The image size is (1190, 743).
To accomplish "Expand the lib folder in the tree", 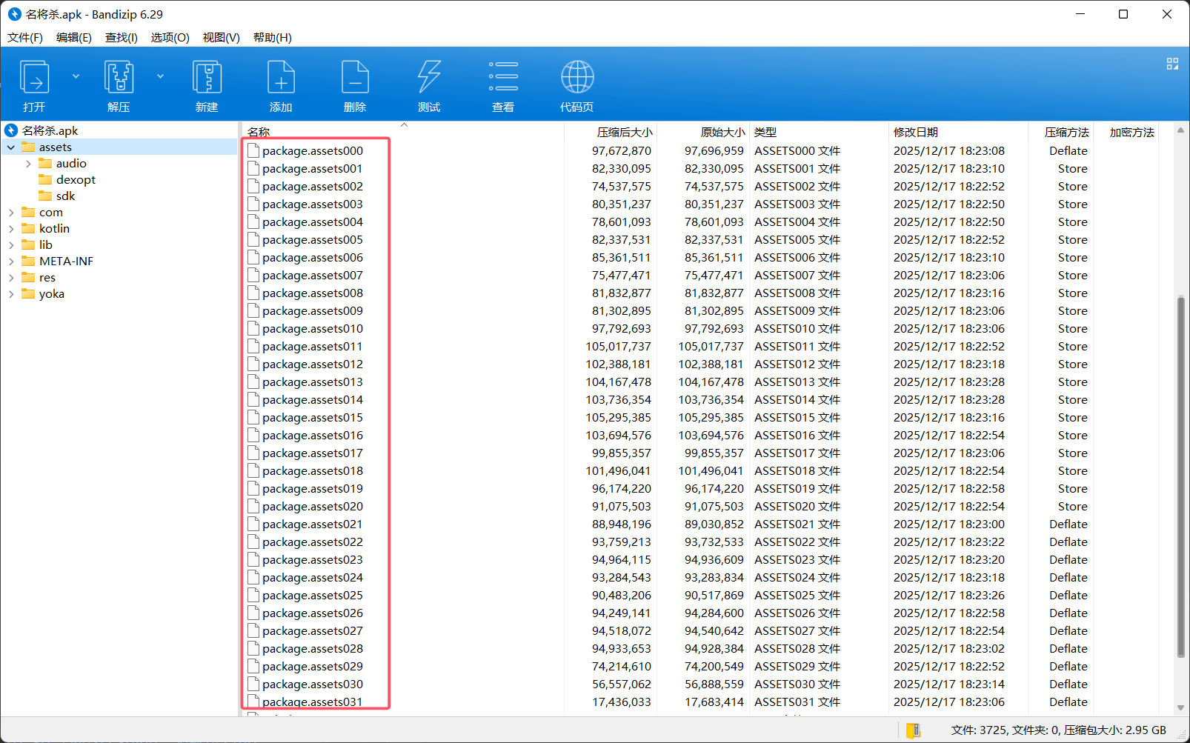I will (11, 245).
